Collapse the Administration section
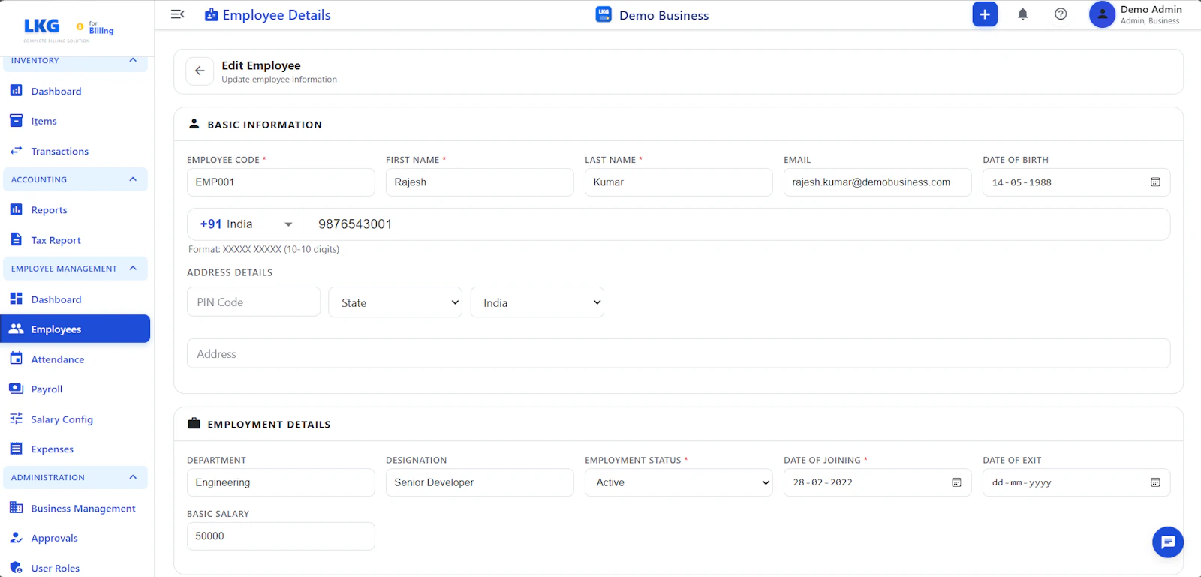This screenshot has height=577, width=1201. [133, 477]
